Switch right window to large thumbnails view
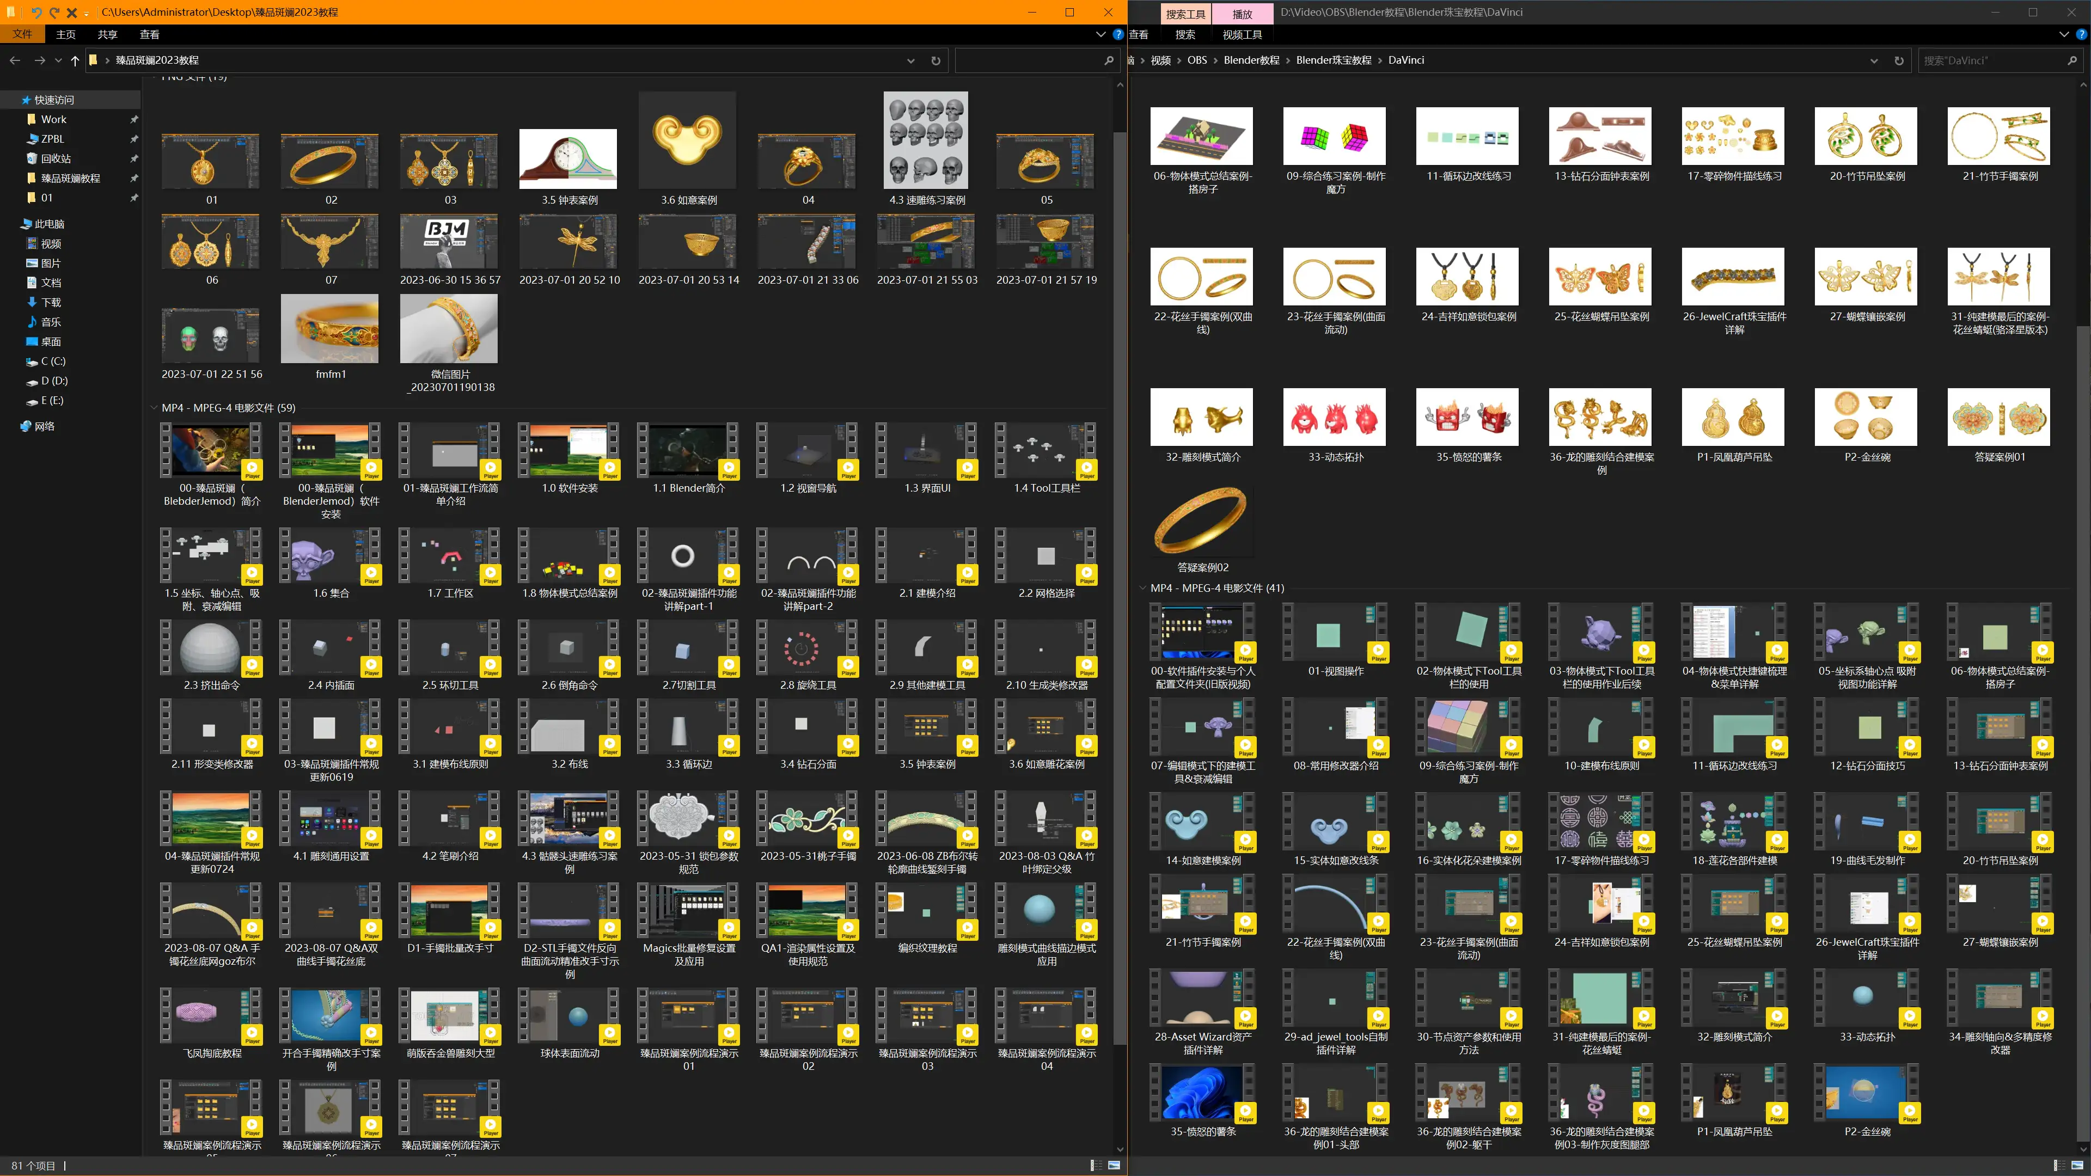This screenshot has width=2091, height=1176. coord(2077,1166)
